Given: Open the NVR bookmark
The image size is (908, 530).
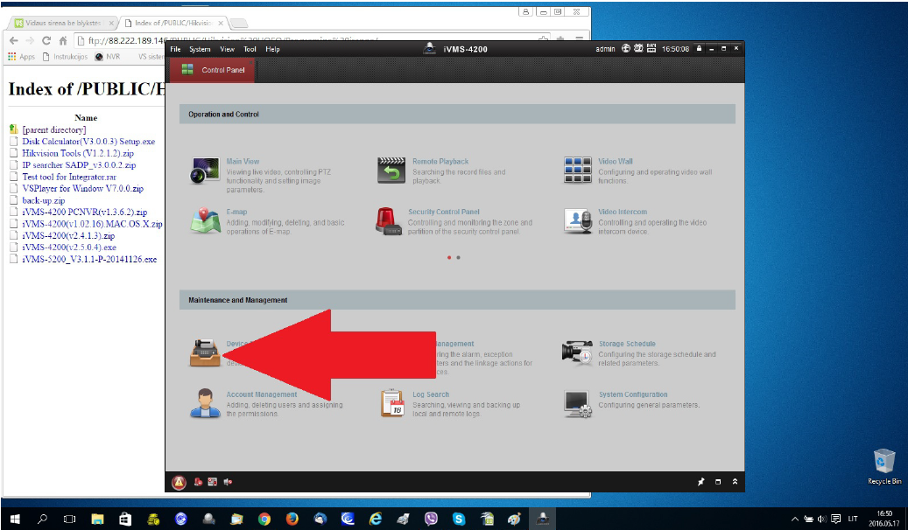Looking at the screenshot, I should pos(108,57).
